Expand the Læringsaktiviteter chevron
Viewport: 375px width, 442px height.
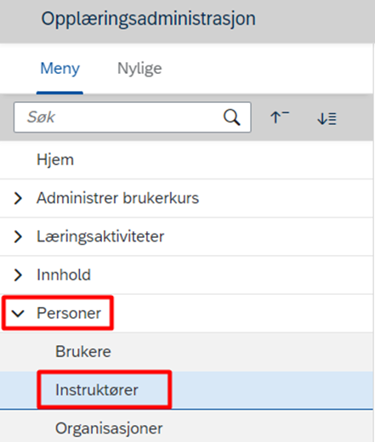(18, 236)
